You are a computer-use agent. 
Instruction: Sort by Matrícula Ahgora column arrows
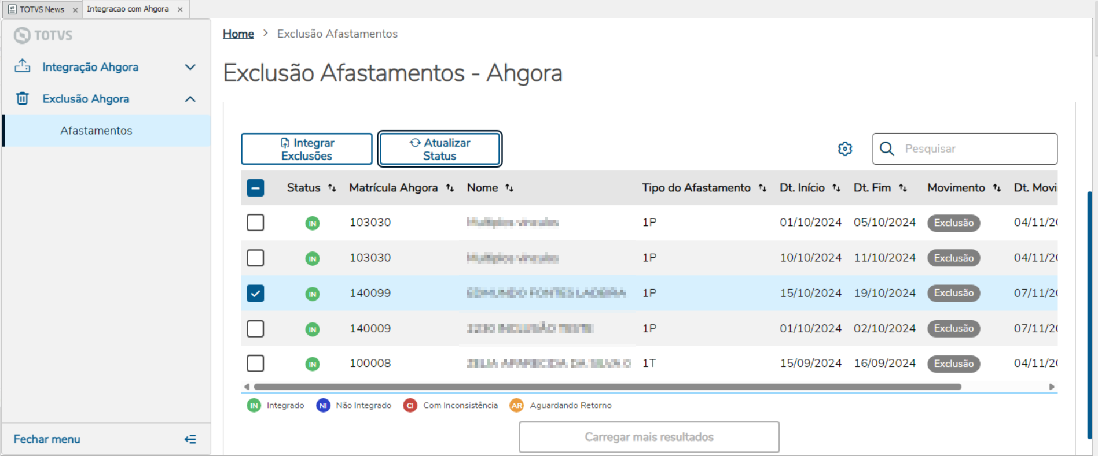(450, 188)
